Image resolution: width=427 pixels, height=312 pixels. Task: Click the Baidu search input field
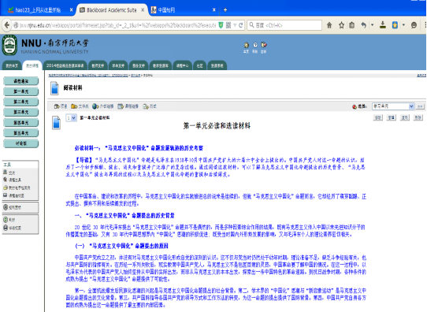[284, 25]
